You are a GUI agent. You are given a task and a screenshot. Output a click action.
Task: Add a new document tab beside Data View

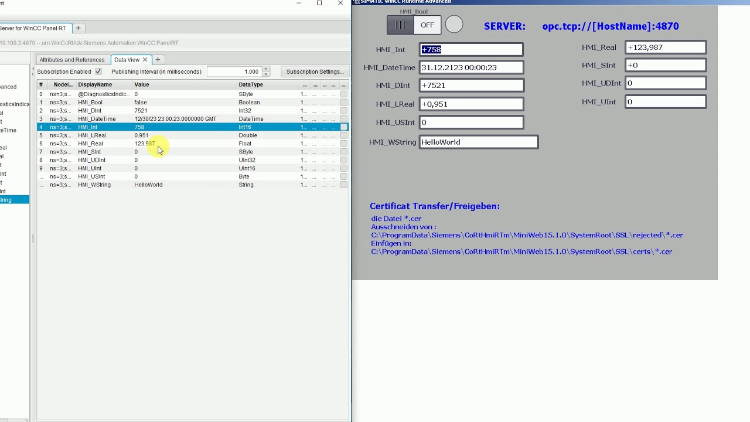(x=158, y=60)
